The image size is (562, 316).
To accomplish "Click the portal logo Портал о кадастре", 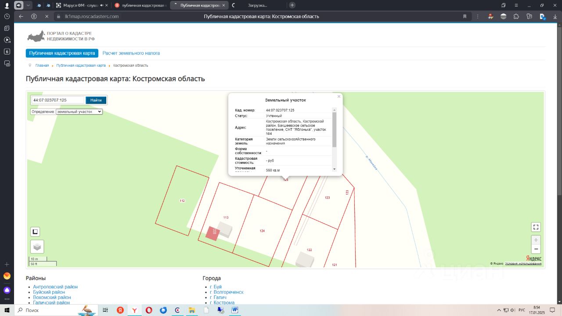I will tap(60, 36).
